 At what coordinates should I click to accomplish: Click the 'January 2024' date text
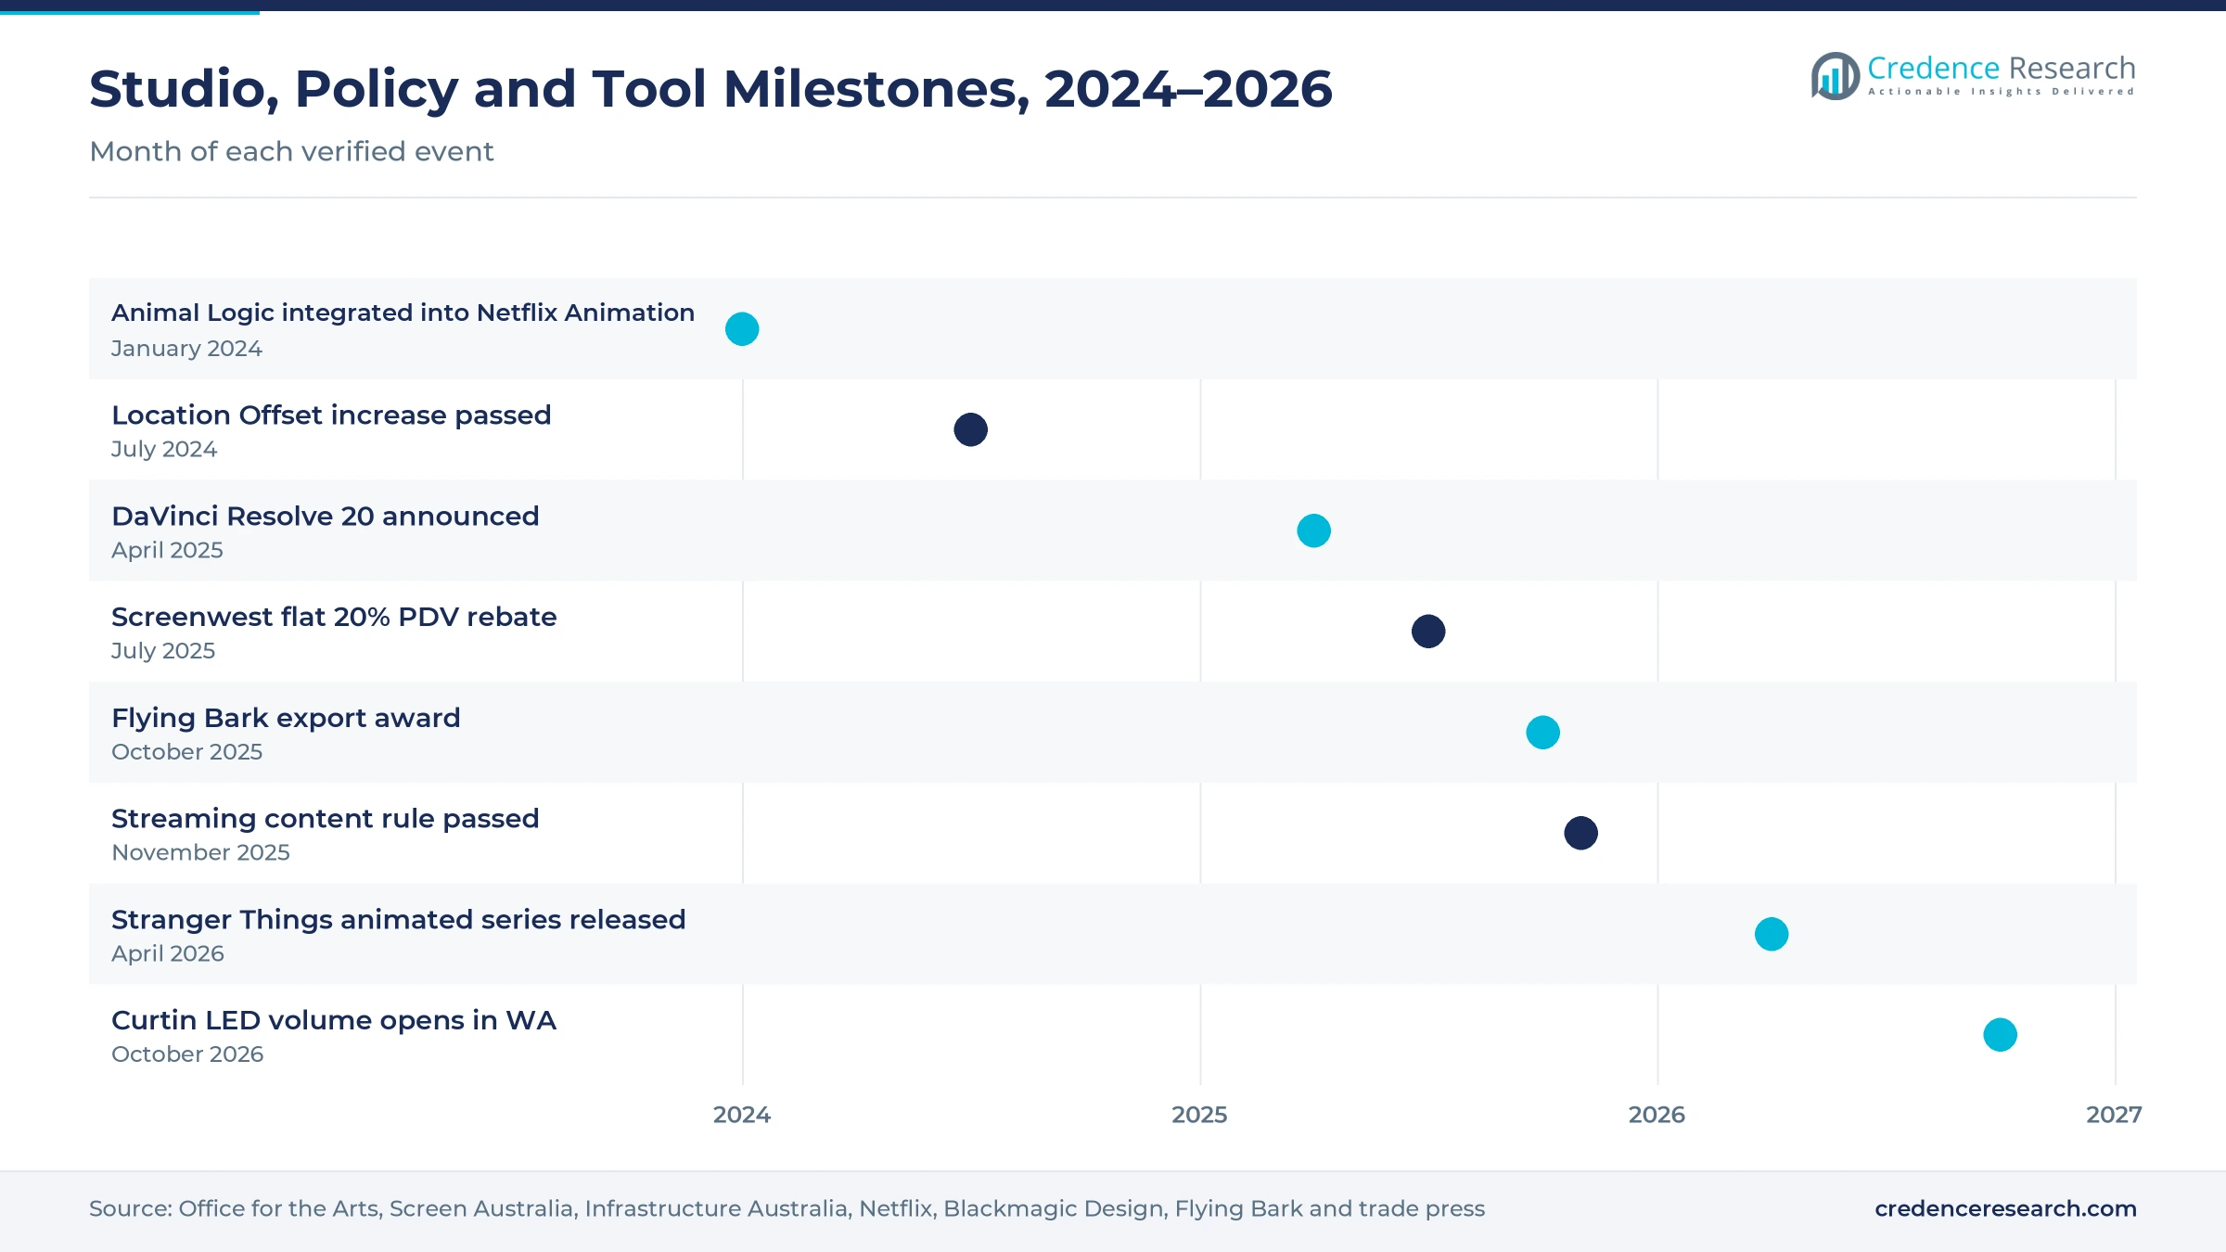[186, 349]
